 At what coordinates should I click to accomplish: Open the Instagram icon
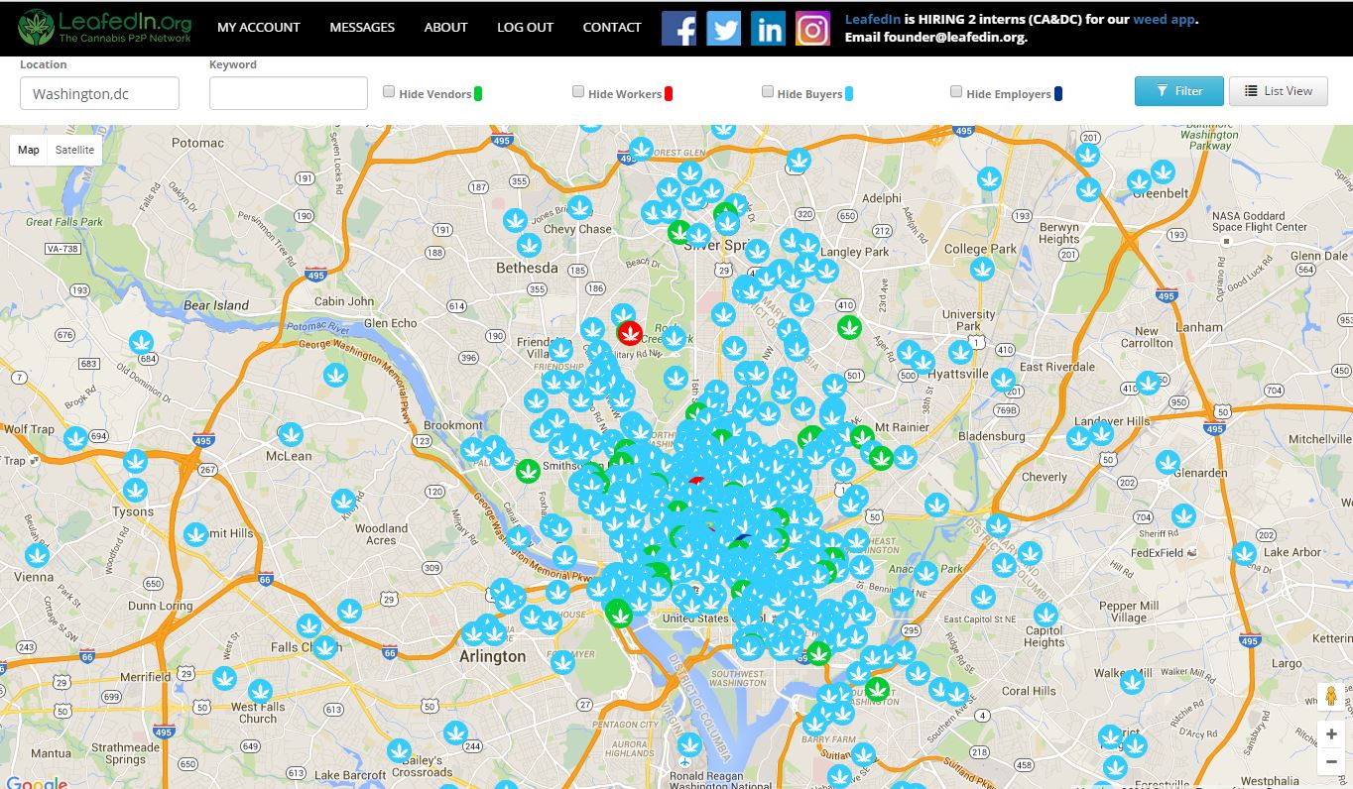pyautogui.click(x=812, y=28)
